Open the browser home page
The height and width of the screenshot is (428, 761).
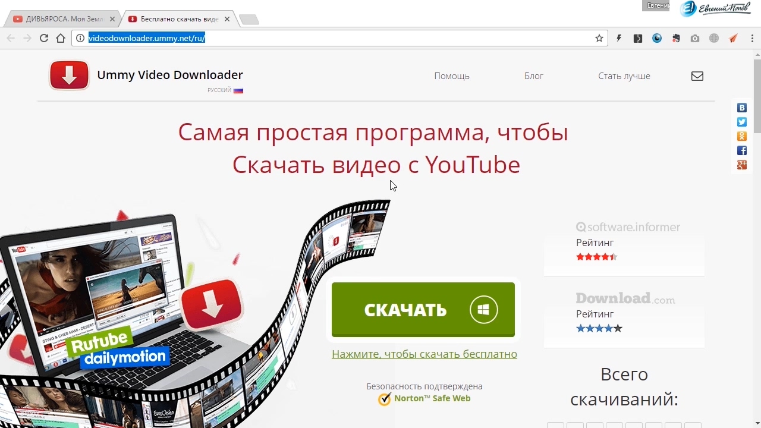61,38
